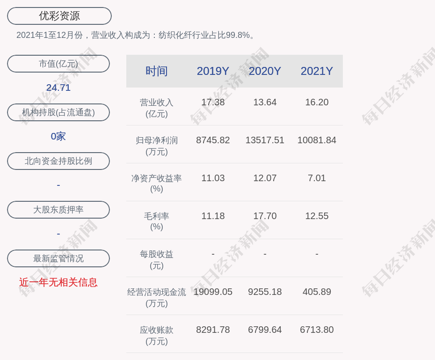Select the 2020Y column header
435x360 pixels.
(x=265, y=71)
